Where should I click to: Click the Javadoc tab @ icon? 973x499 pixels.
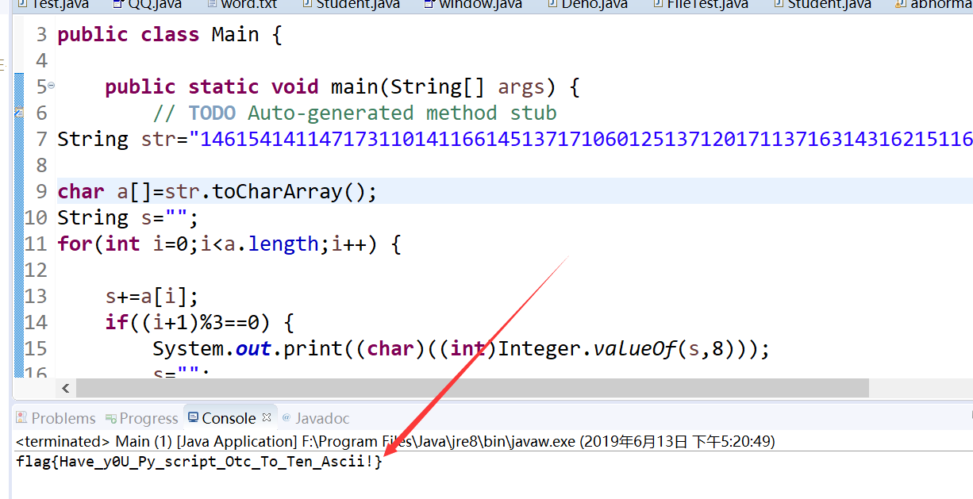coord(287,418)
